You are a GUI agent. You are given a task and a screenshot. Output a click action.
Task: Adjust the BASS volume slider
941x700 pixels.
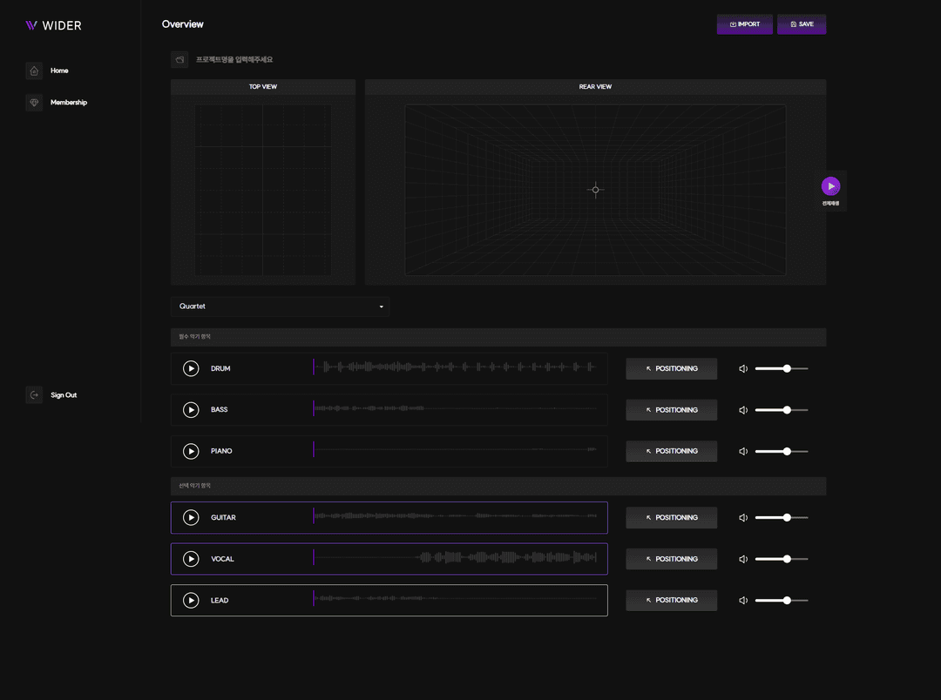click(x=787, y=410)
